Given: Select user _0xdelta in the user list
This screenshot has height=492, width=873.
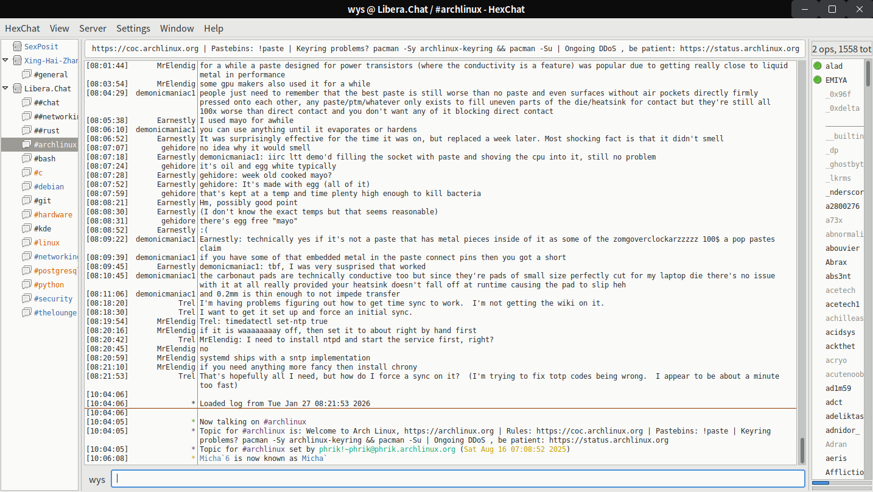Looking at the screenshot, I should pos(838,108).
